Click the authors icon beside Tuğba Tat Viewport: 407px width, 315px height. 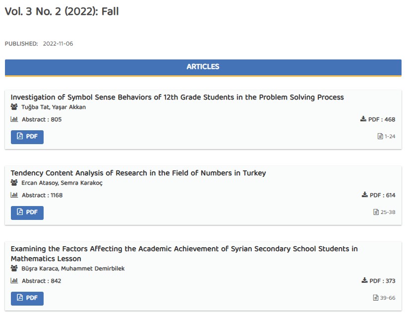(14, 107)
